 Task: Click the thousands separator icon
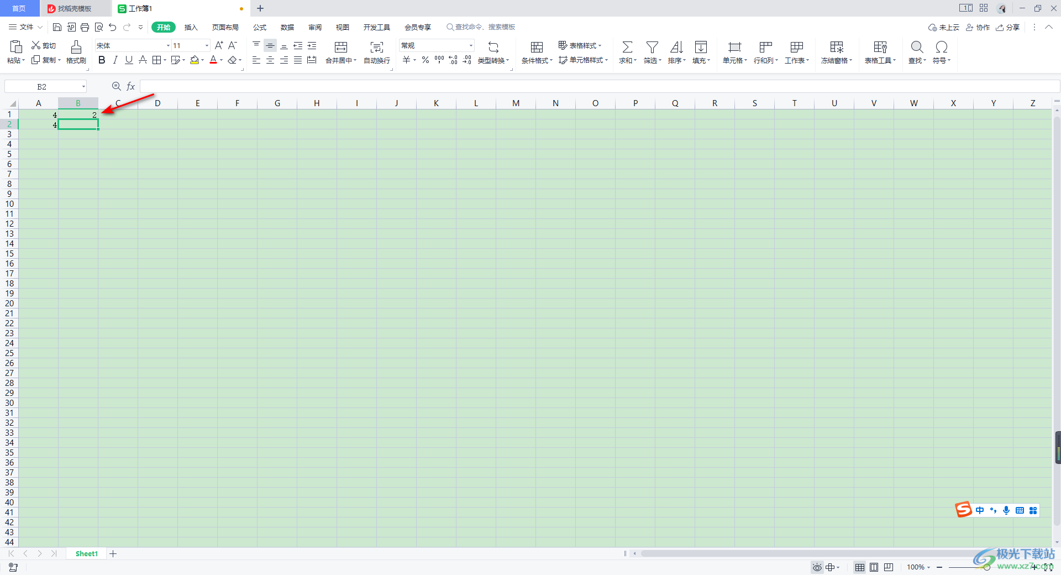click(439, 60)
